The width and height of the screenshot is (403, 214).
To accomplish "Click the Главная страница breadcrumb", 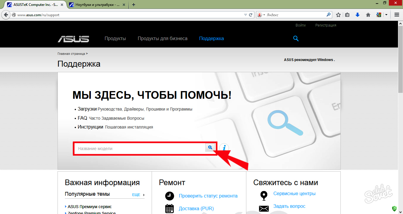I will [71, 54].
